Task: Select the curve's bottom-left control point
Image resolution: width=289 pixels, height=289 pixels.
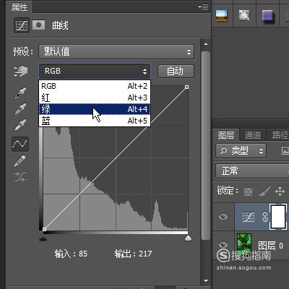Action: pos(44,229)
